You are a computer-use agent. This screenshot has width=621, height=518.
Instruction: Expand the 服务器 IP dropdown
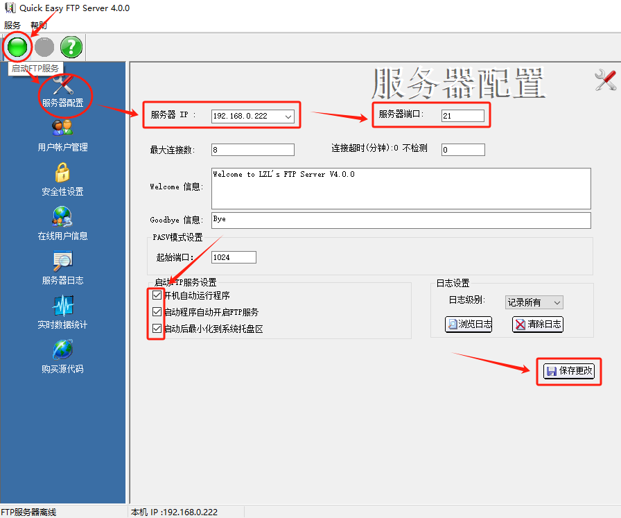[288, 116]
